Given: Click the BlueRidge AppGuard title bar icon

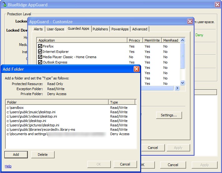Looking at the screenshot, I should [4, 4].
